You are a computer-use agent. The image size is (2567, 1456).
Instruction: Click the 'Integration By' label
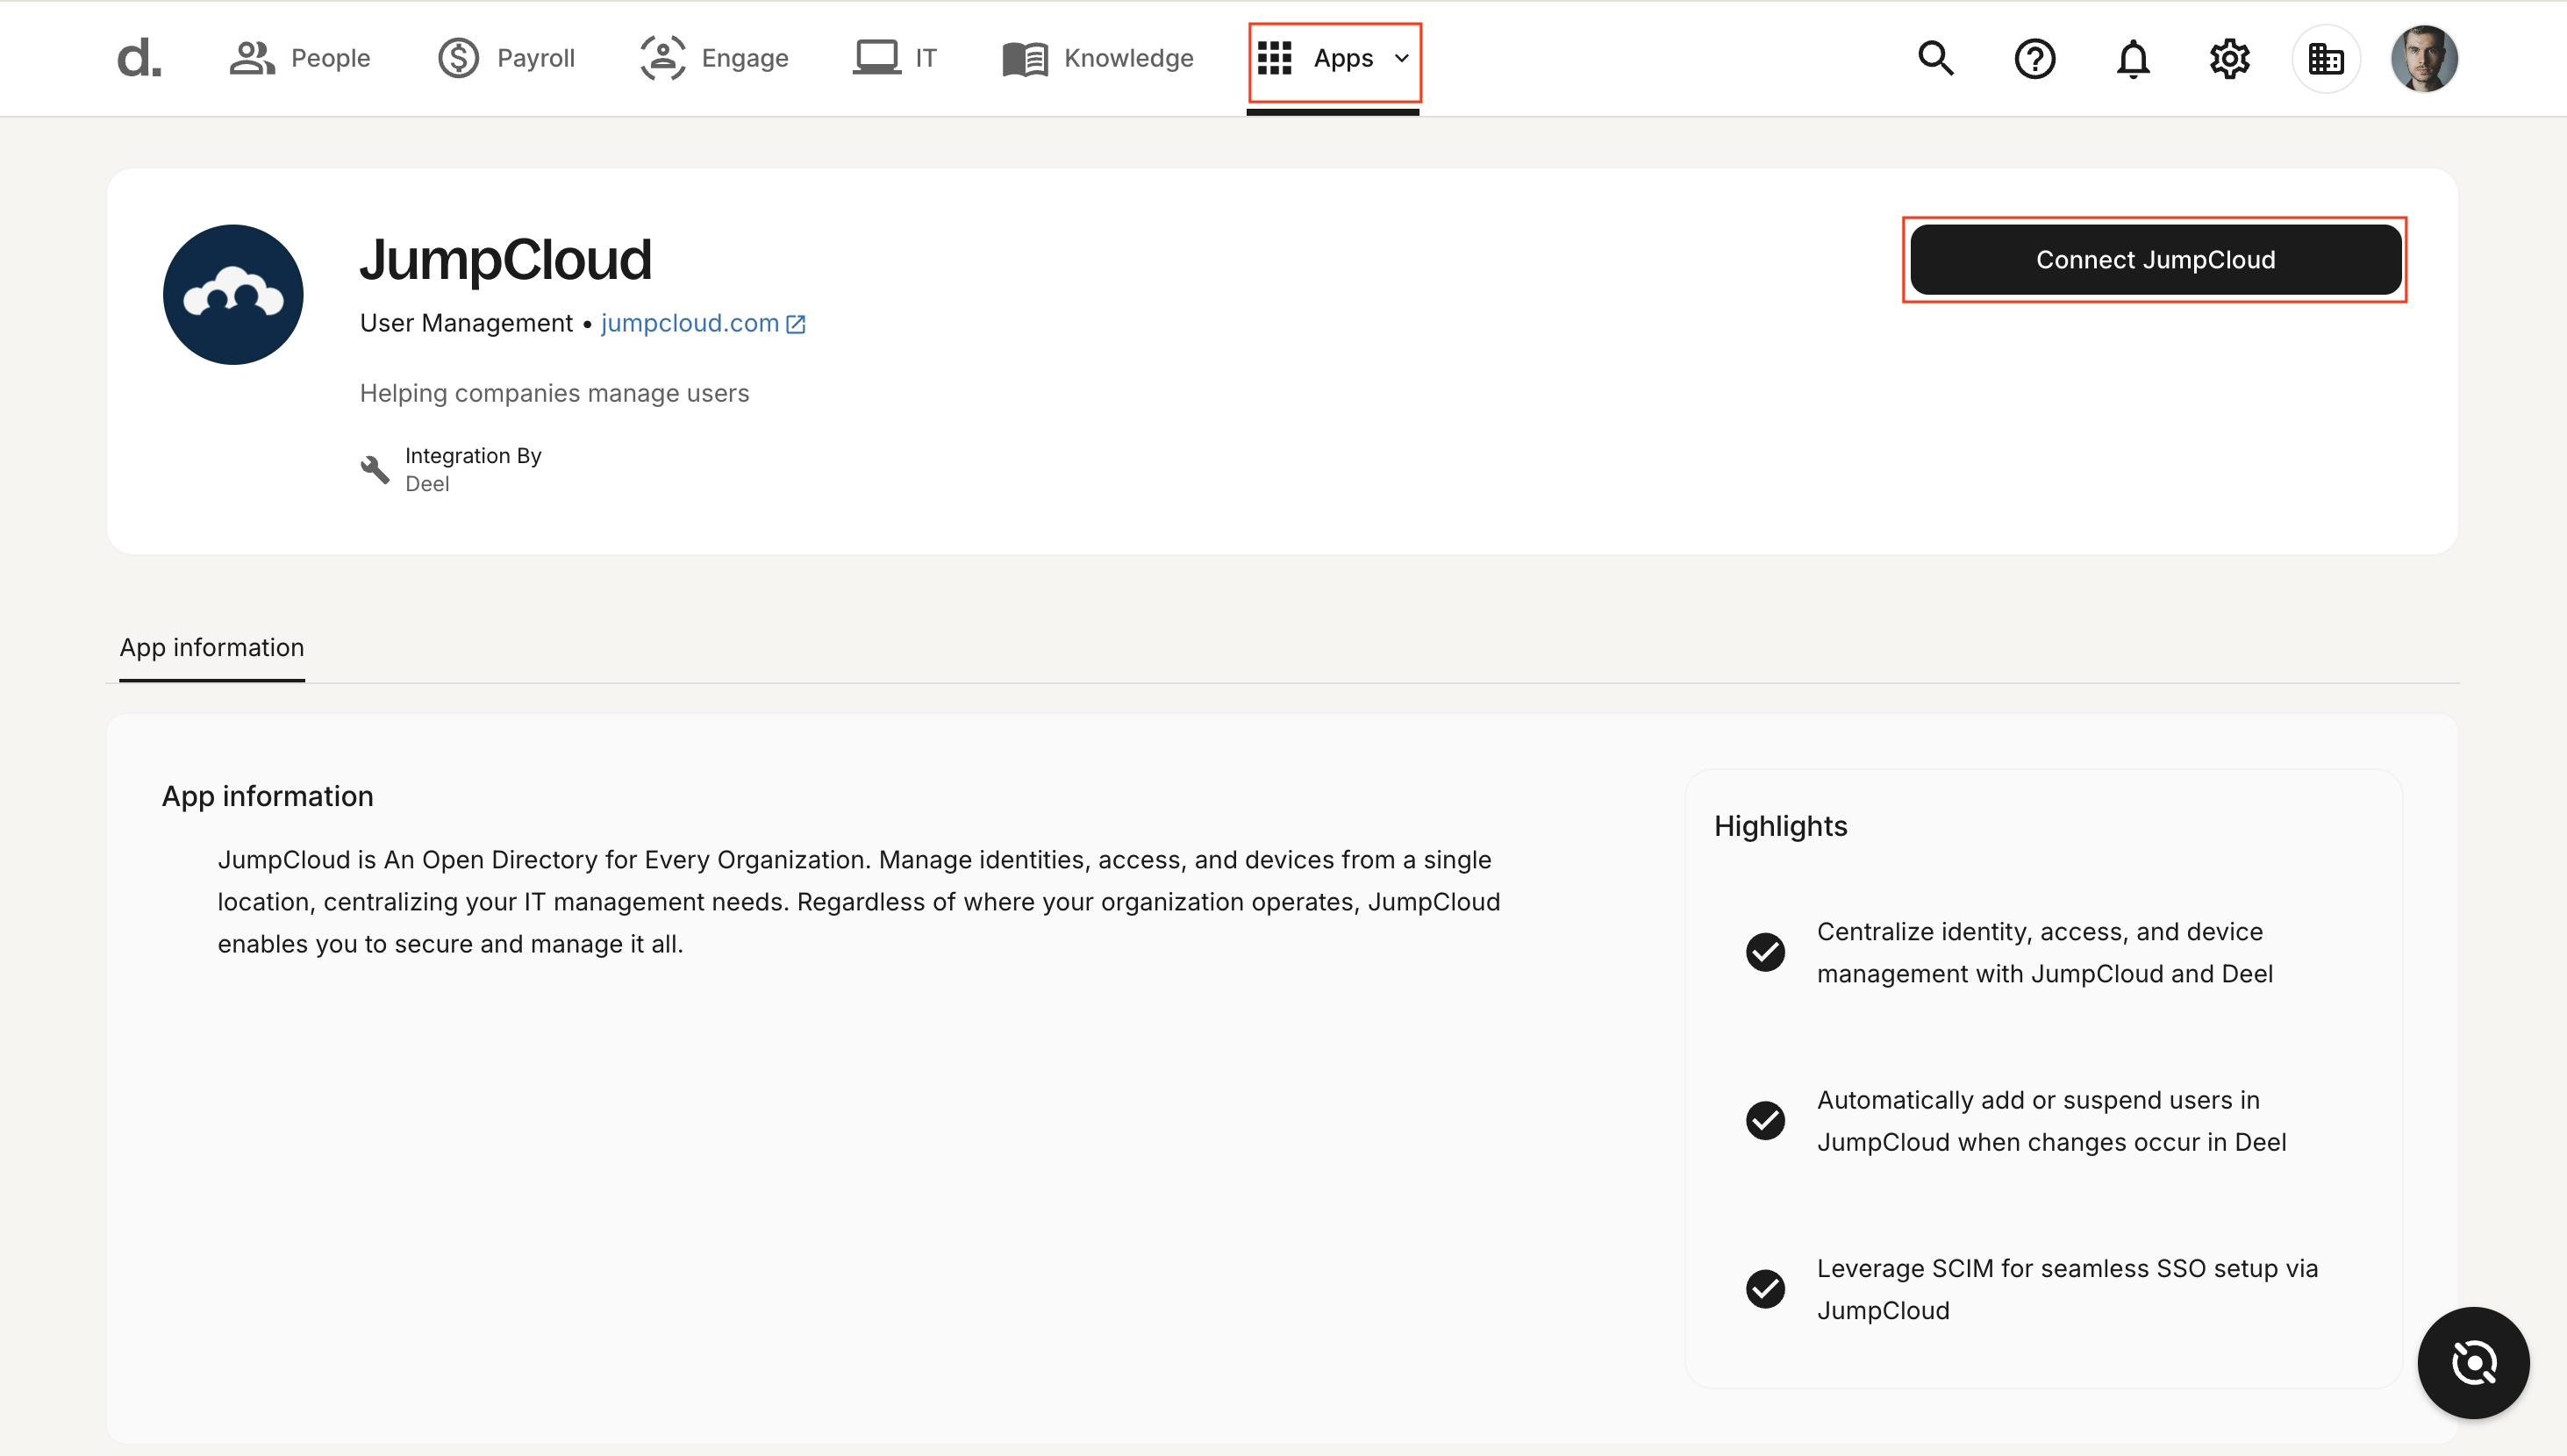[x=473, y=456]
